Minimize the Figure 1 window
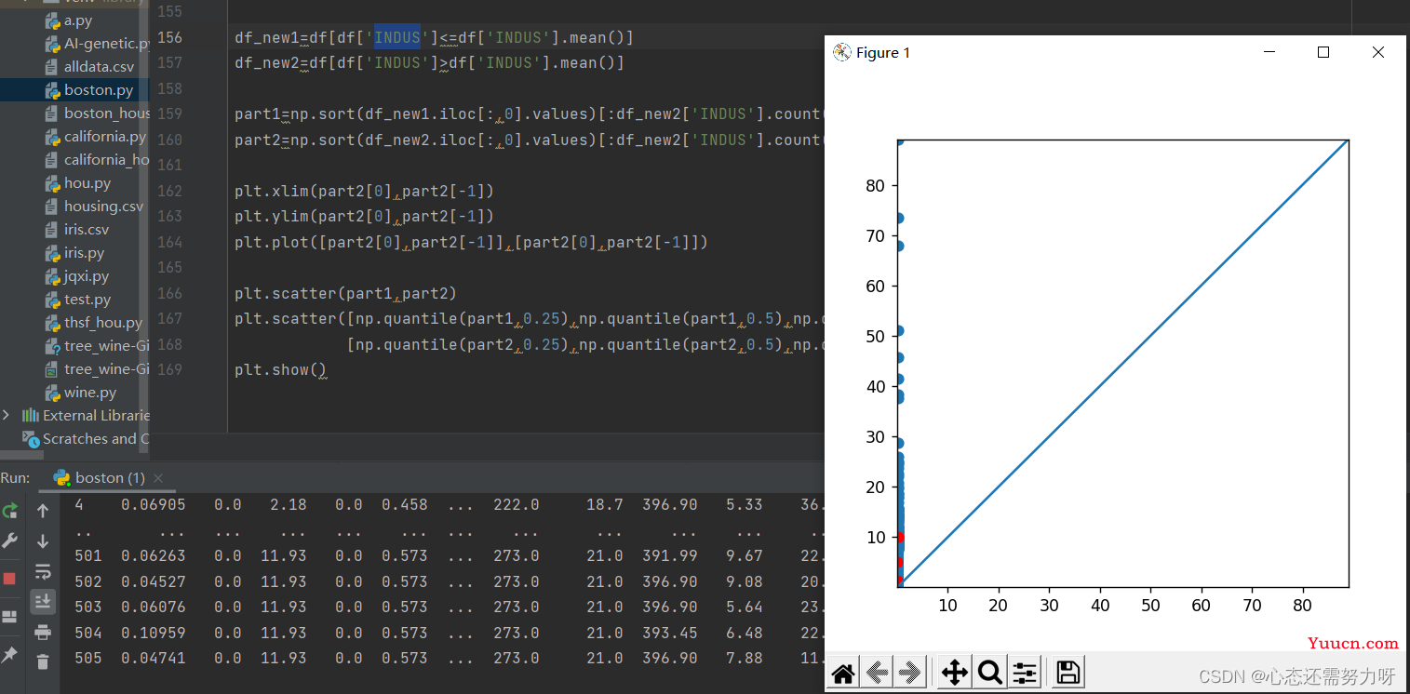This screenshot has height=694, width=1410. tap(1269, 52)
